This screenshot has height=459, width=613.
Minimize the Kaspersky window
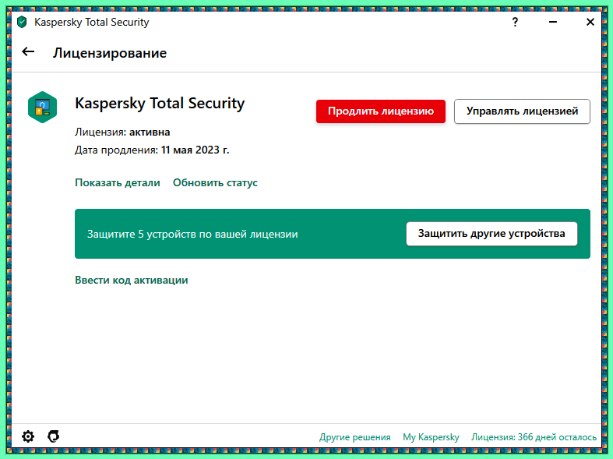tap(553, 22)
